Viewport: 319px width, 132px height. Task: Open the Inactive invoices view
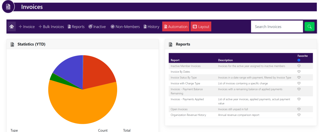pyautogui.click(x=97, y=27)
